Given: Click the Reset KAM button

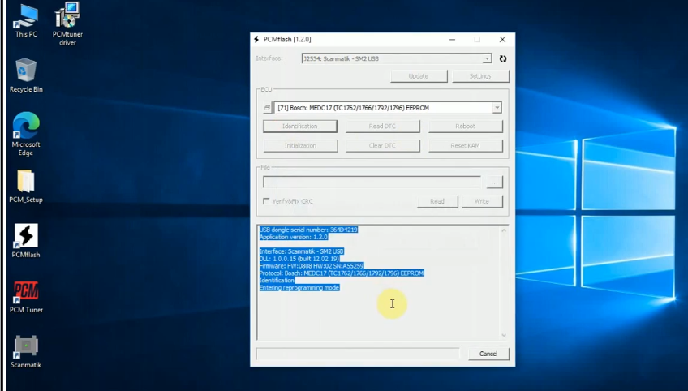Looking at the screenshot, I should 466,146.
